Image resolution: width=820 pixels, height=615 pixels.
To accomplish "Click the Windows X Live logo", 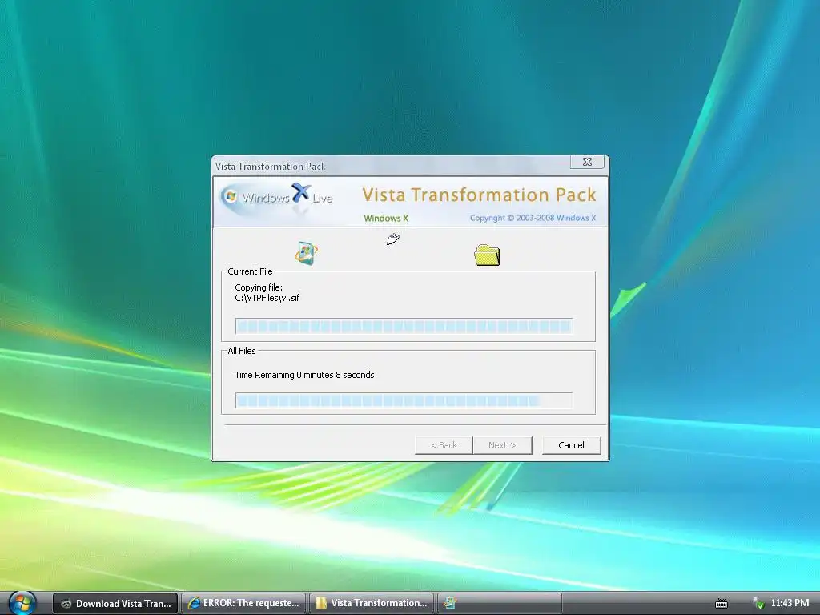I will pyautogui.click(x=276, y=198).
